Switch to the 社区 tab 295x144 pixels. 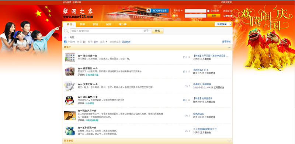69,24
